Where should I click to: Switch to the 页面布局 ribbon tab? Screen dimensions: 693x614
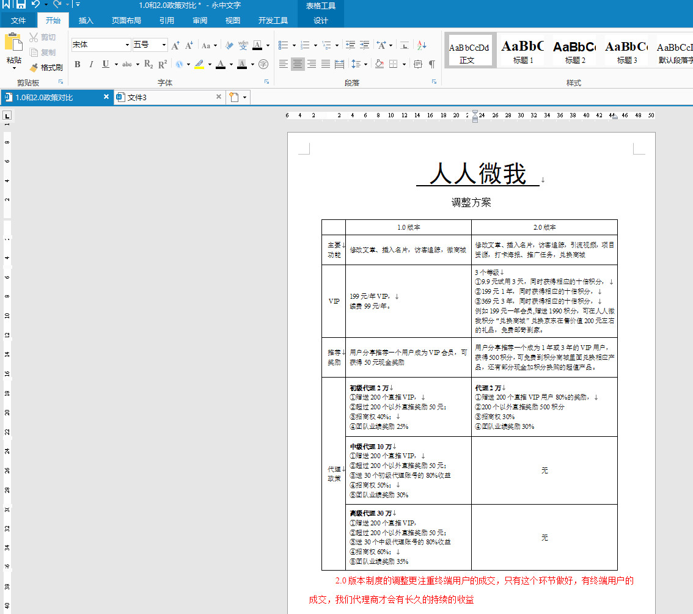(x=127, y=20)
